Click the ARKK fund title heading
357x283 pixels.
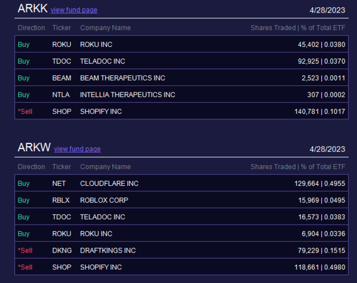[x=33, y=9]
